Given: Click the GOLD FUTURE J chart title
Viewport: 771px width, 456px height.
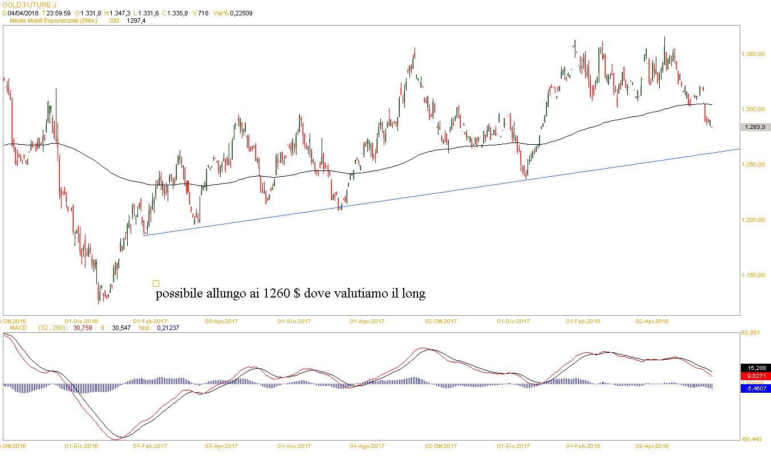Looking at the screenshot, I should pos(29,5).
